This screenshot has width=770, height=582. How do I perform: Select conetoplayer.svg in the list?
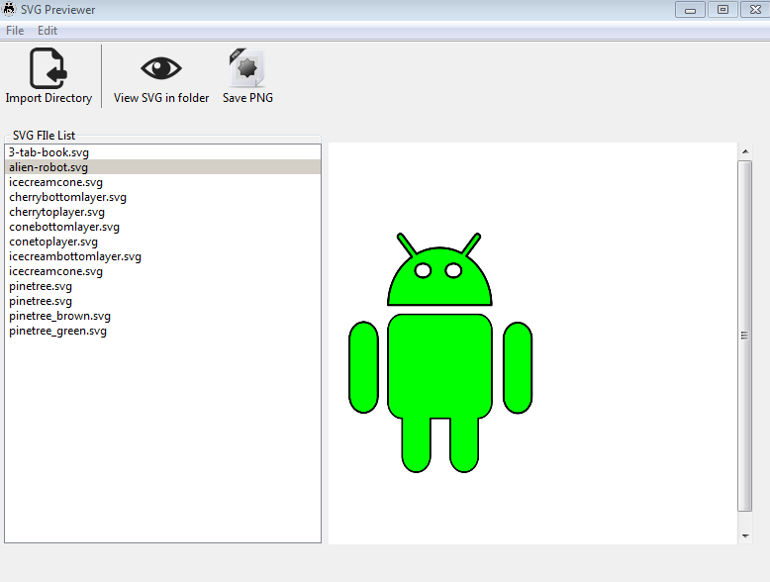tap(162, 242)
